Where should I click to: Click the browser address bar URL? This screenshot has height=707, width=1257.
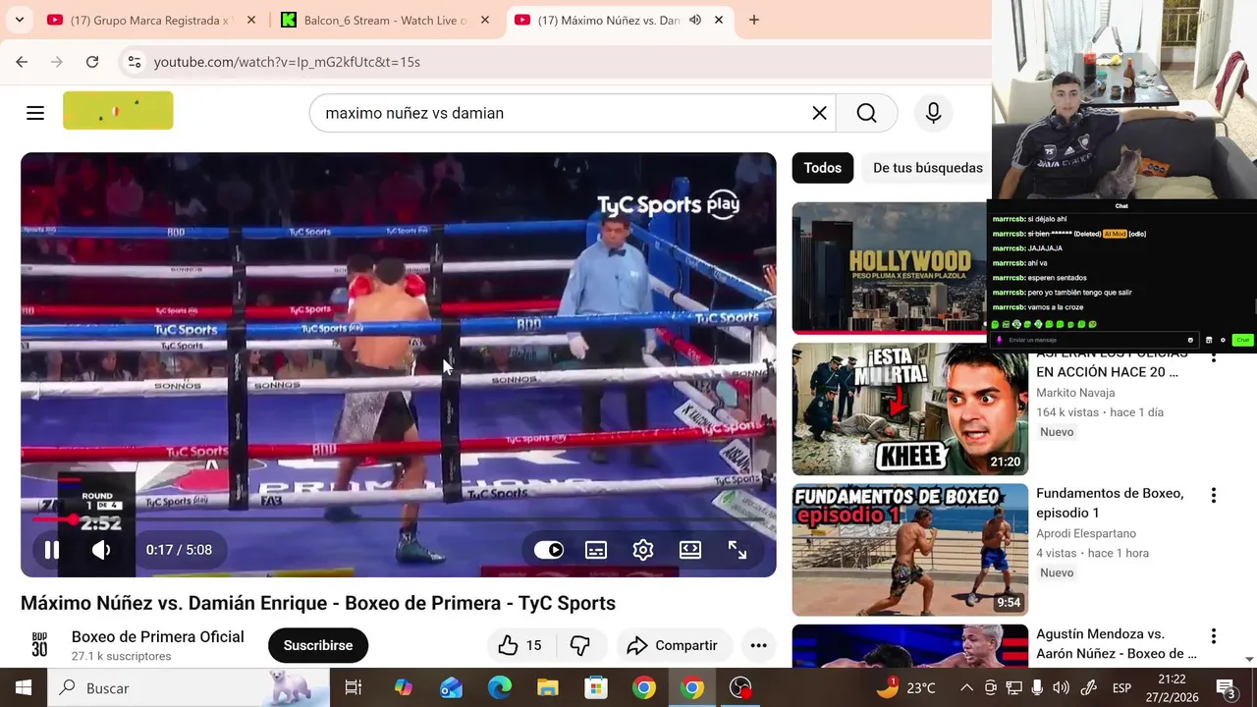[287, 62]
